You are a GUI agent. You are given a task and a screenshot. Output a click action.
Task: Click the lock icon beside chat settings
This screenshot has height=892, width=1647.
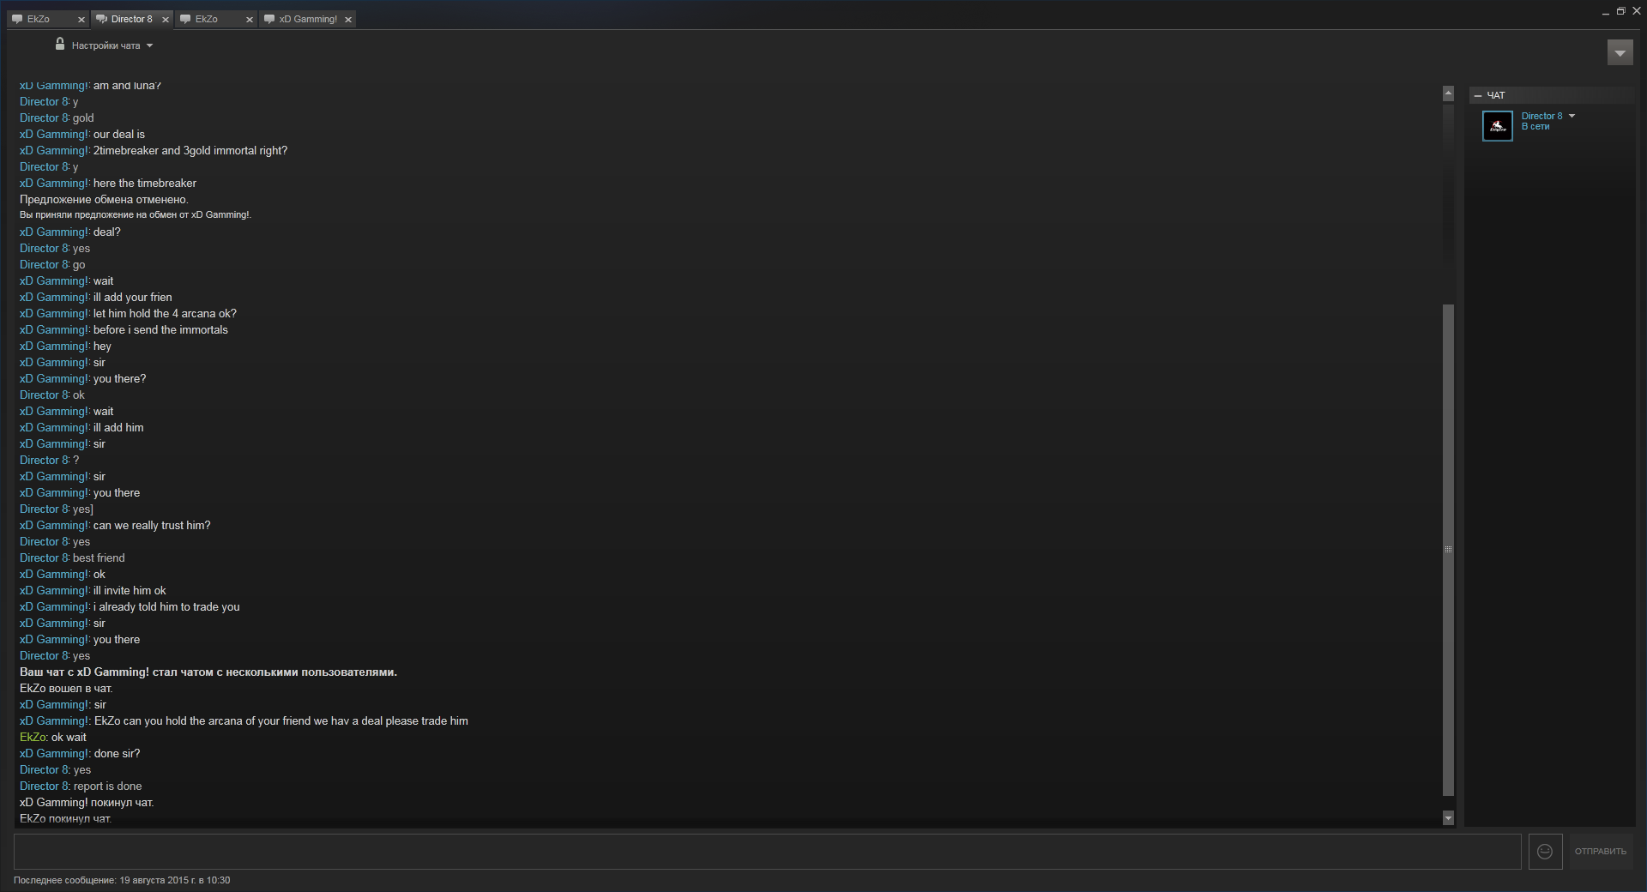click(60, 44)
